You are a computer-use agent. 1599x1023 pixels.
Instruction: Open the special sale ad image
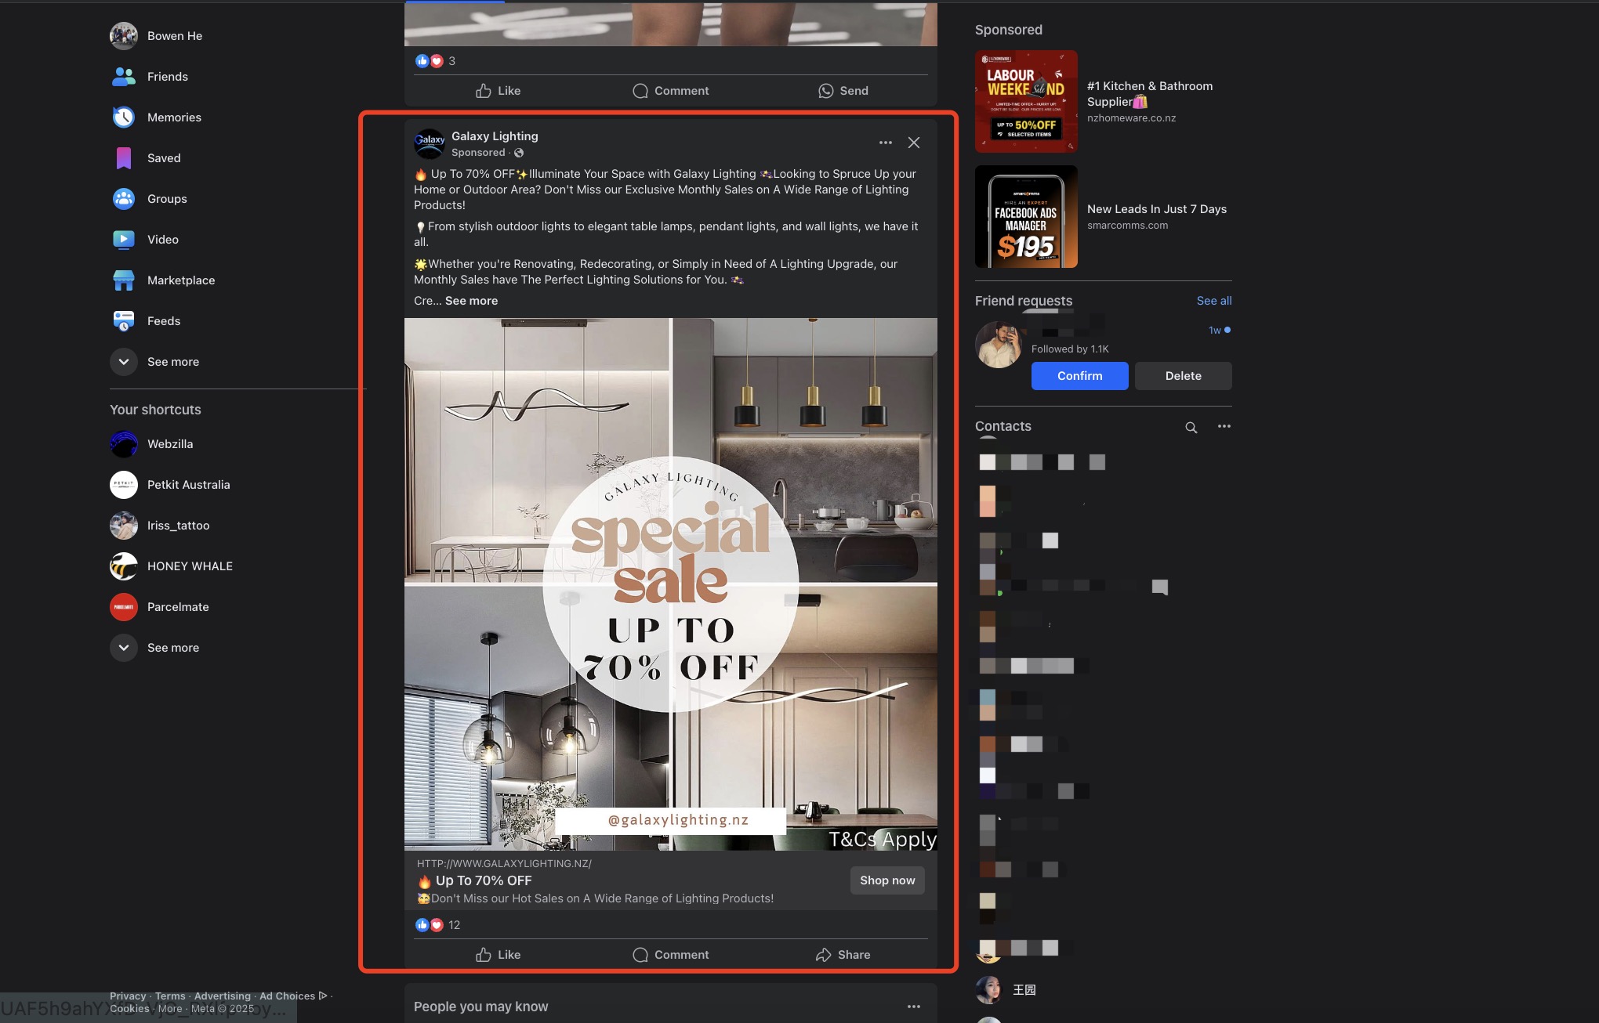pyautogui.click(x=671, y=584)
